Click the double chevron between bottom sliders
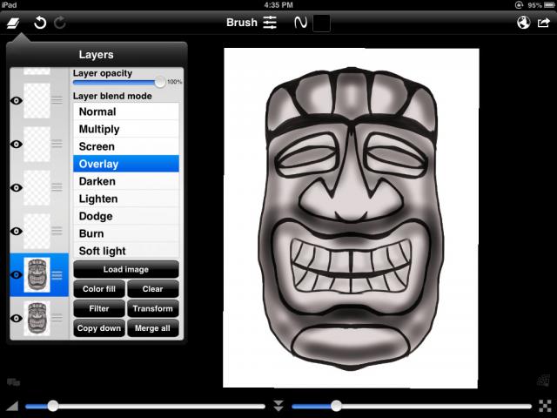This screenshot has width=557, height=418. tap(278, 406)
